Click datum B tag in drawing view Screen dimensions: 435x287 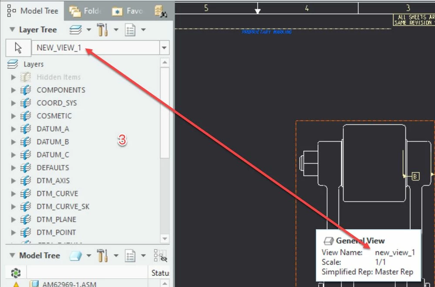point(415,176)
